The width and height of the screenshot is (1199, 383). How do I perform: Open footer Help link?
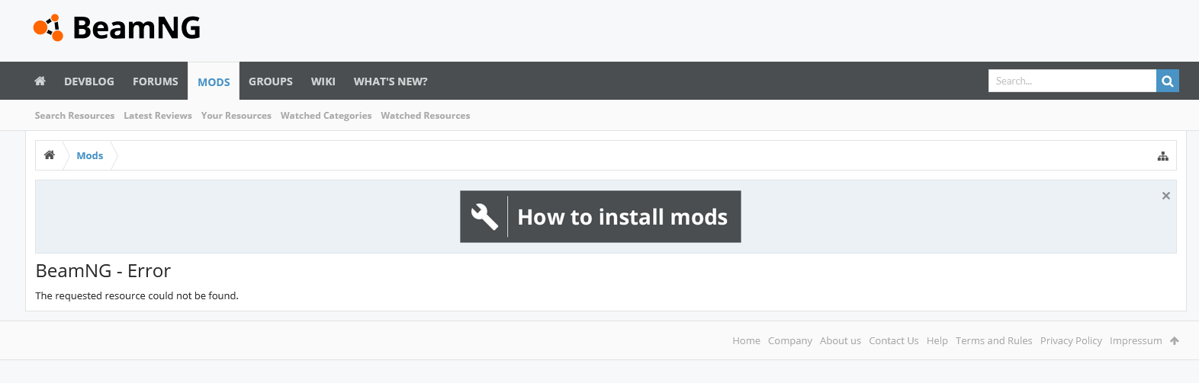coord(937,341)
